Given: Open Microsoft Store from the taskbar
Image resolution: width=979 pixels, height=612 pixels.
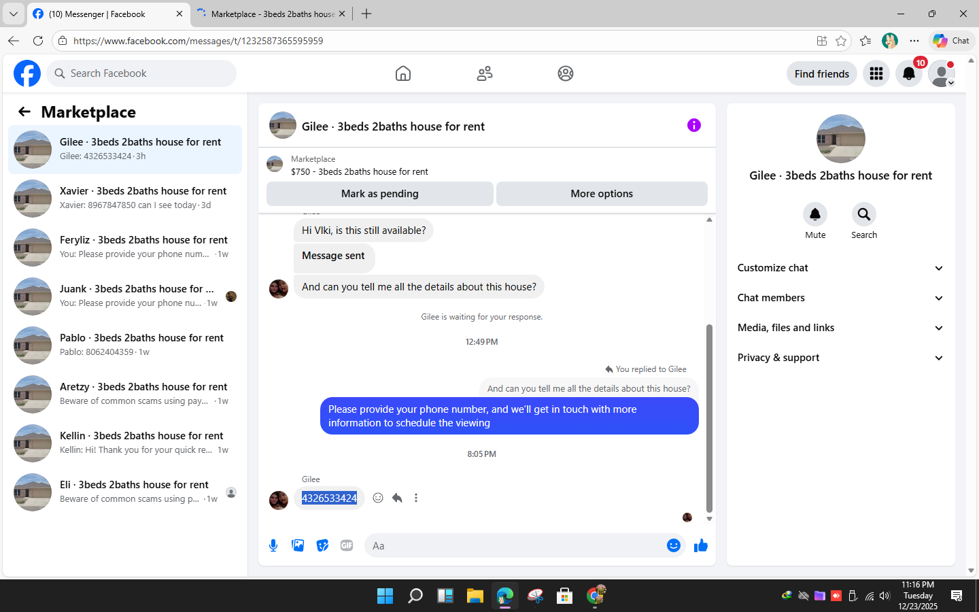Looking at the screenshot, I should coord(564,596).
